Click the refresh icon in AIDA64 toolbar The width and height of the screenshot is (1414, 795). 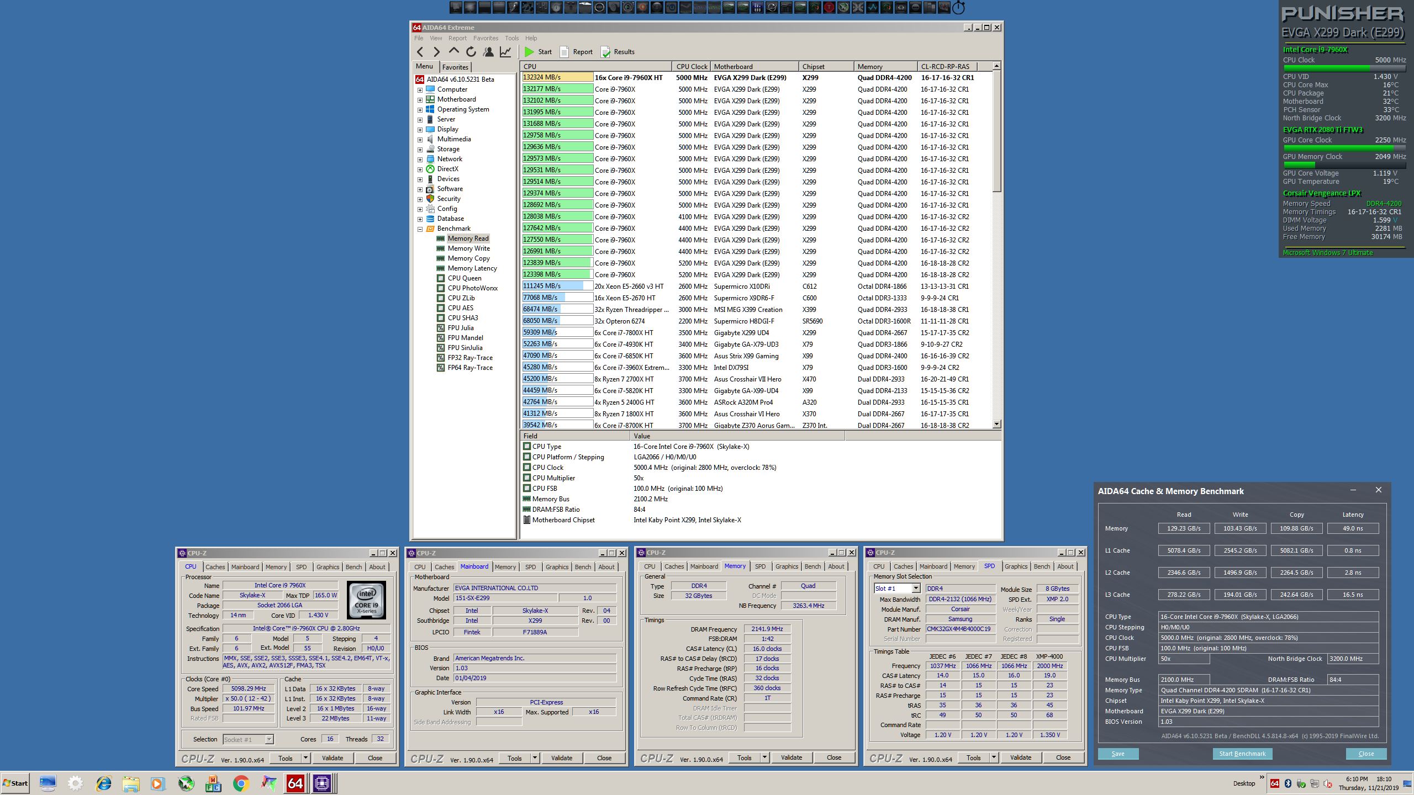click(471, 52)
